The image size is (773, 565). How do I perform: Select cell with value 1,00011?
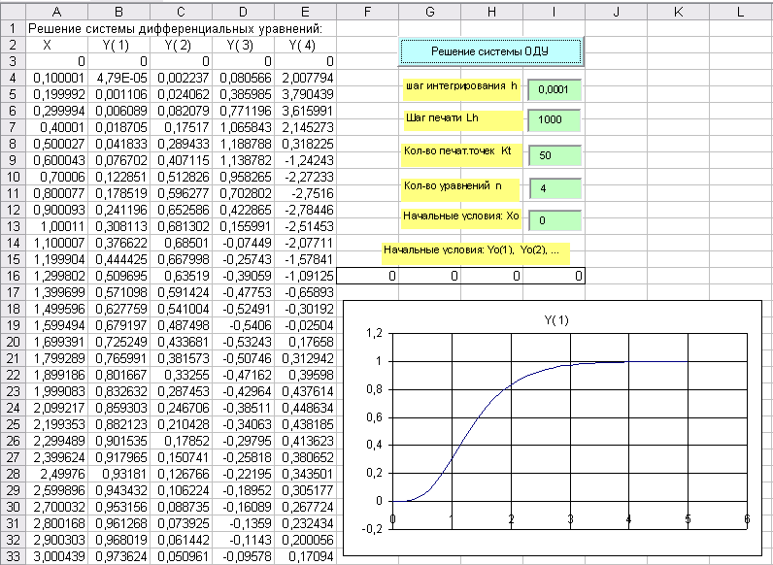[x=56, y=226]
